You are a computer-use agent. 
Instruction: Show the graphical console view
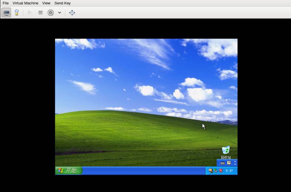point(6,13)
